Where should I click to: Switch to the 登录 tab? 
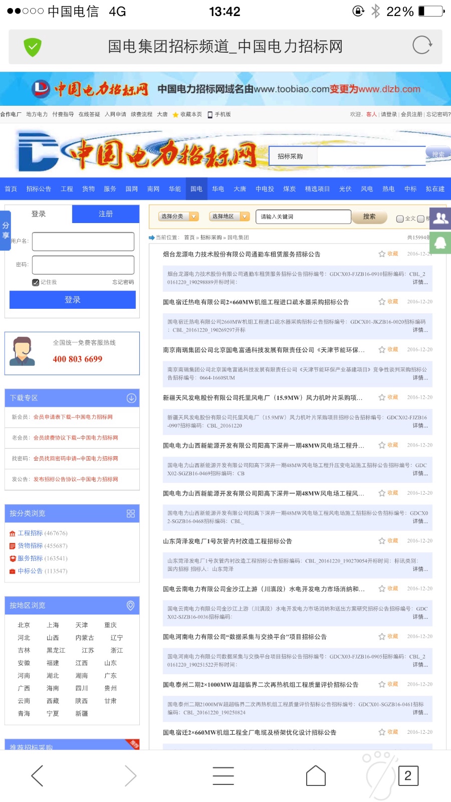click(39, 214)
